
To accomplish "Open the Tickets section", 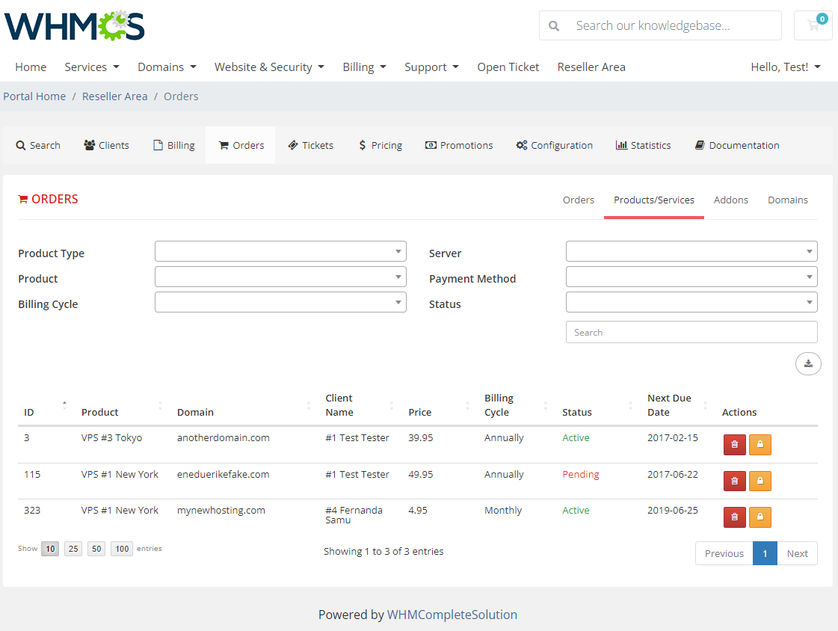I will coord(310,145).
